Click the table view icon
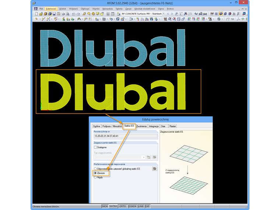The height and width of the screenshot is (210, 280). (x=112, y=14)
